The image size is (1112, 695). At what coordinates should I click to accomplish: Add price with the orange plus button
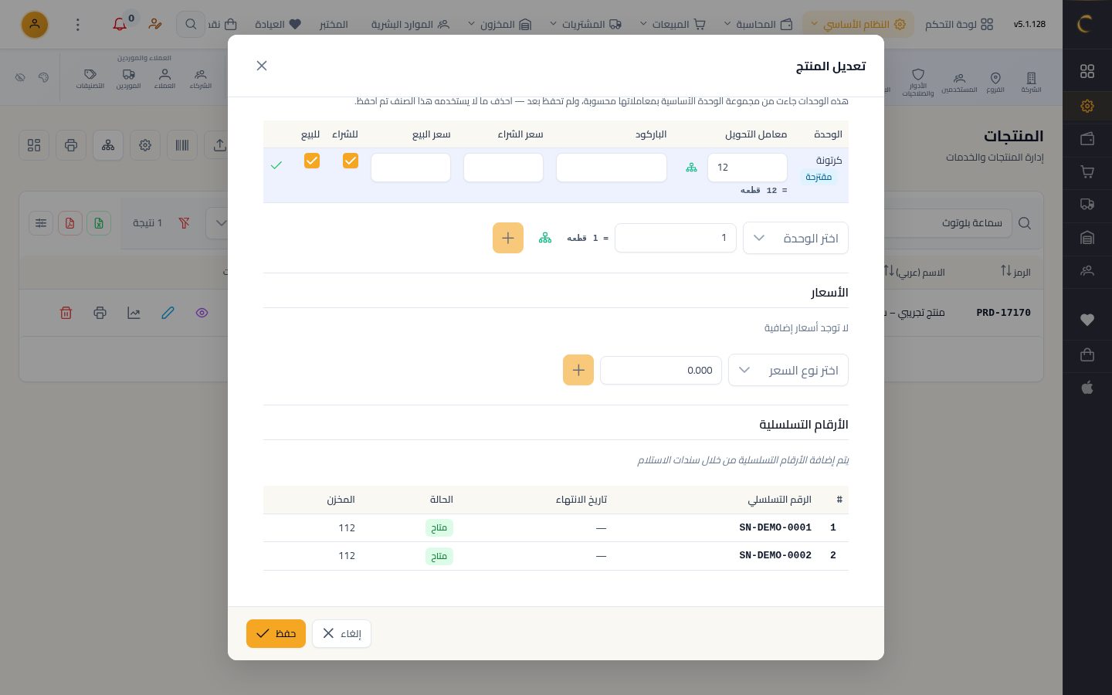coord(578,370)
